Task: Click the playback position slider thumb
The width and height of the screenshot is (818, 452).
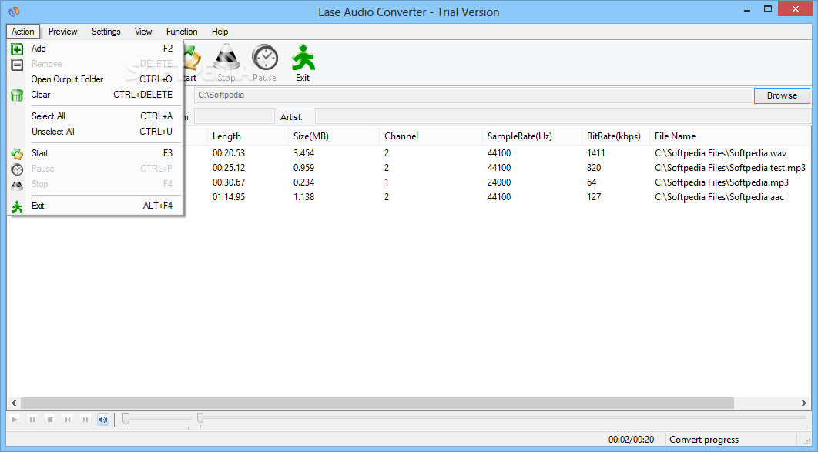Action: click(x=200, y=417)
